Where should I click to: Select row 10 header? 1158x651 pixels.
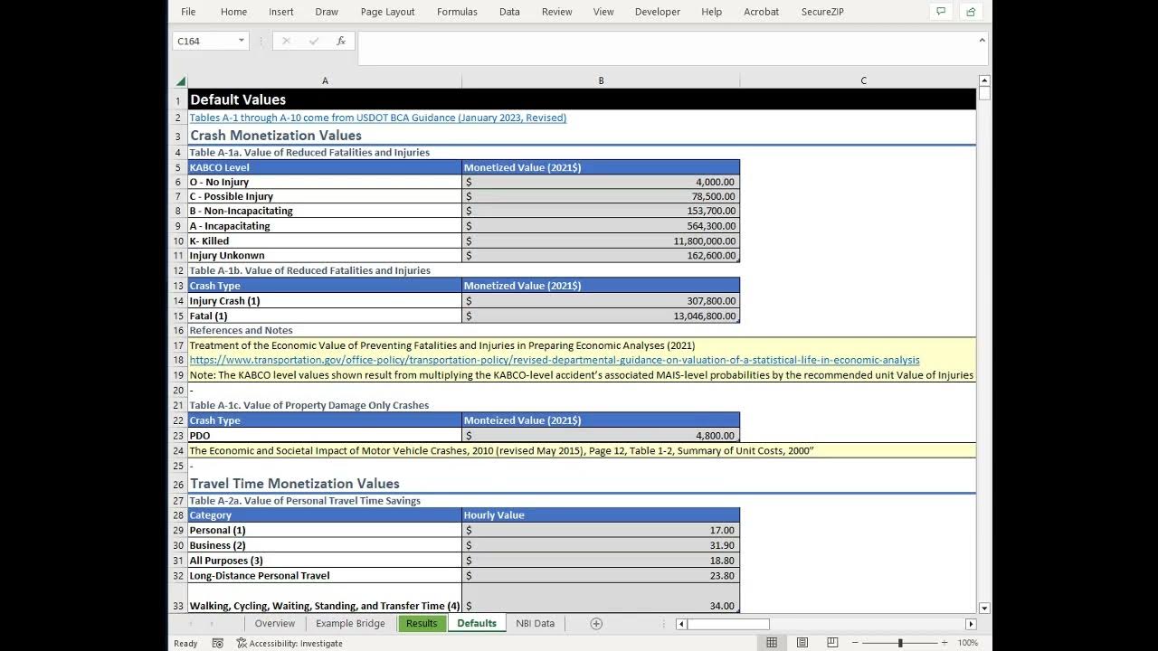pos(179,241)
